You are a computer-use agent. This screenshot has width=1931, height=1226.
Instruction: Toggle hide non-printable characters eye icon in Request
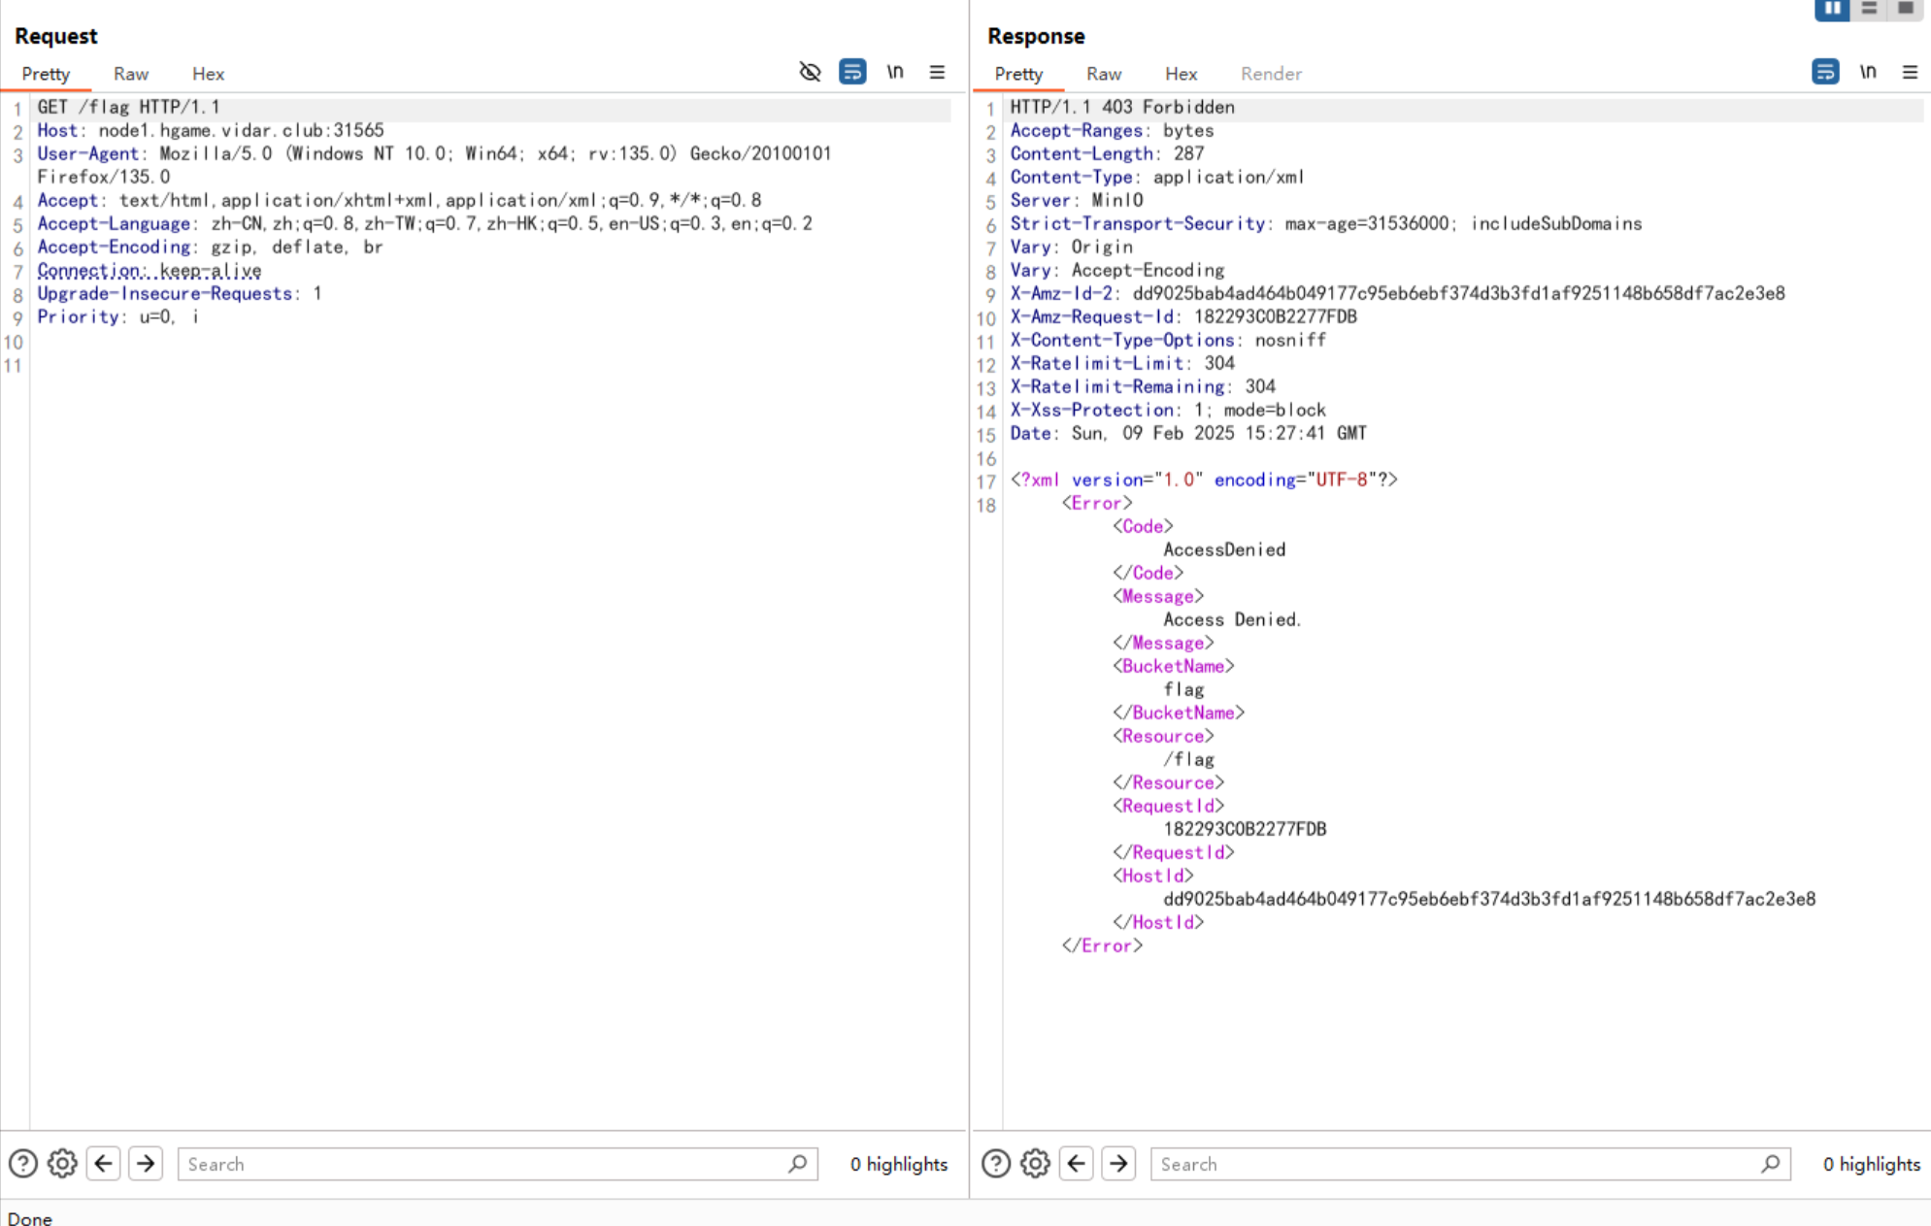pos(810,72)
